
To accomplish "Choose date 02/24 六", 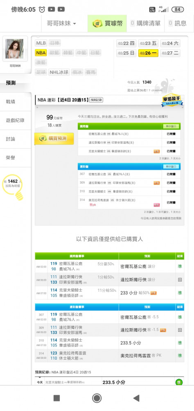I will point(170,44).
